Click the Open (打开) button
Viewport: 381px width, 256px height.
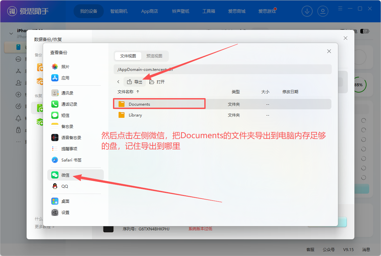point(157,82)
